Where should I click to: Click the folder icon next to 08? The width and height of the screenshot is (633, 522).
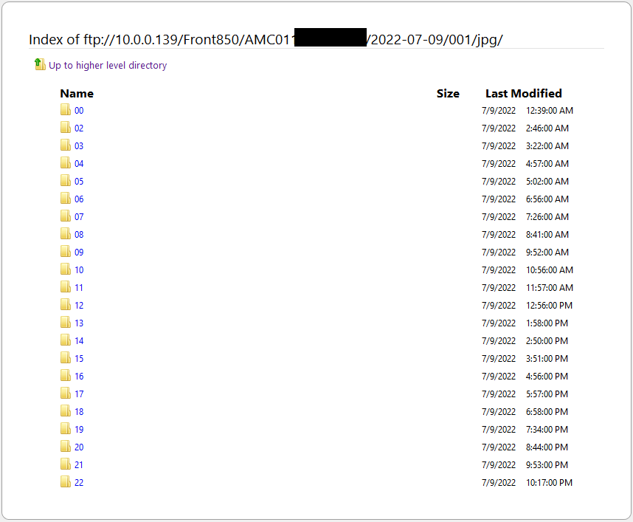point(66,234)
